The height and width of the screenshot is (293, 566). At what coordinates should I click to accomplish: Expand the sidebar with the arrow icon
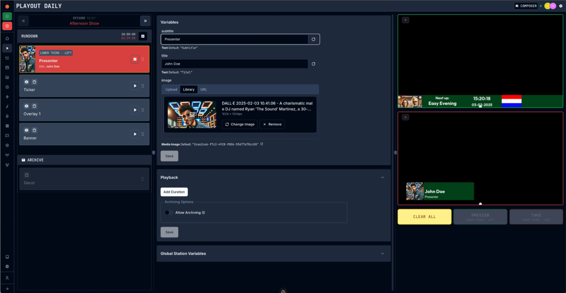point(7,289)
